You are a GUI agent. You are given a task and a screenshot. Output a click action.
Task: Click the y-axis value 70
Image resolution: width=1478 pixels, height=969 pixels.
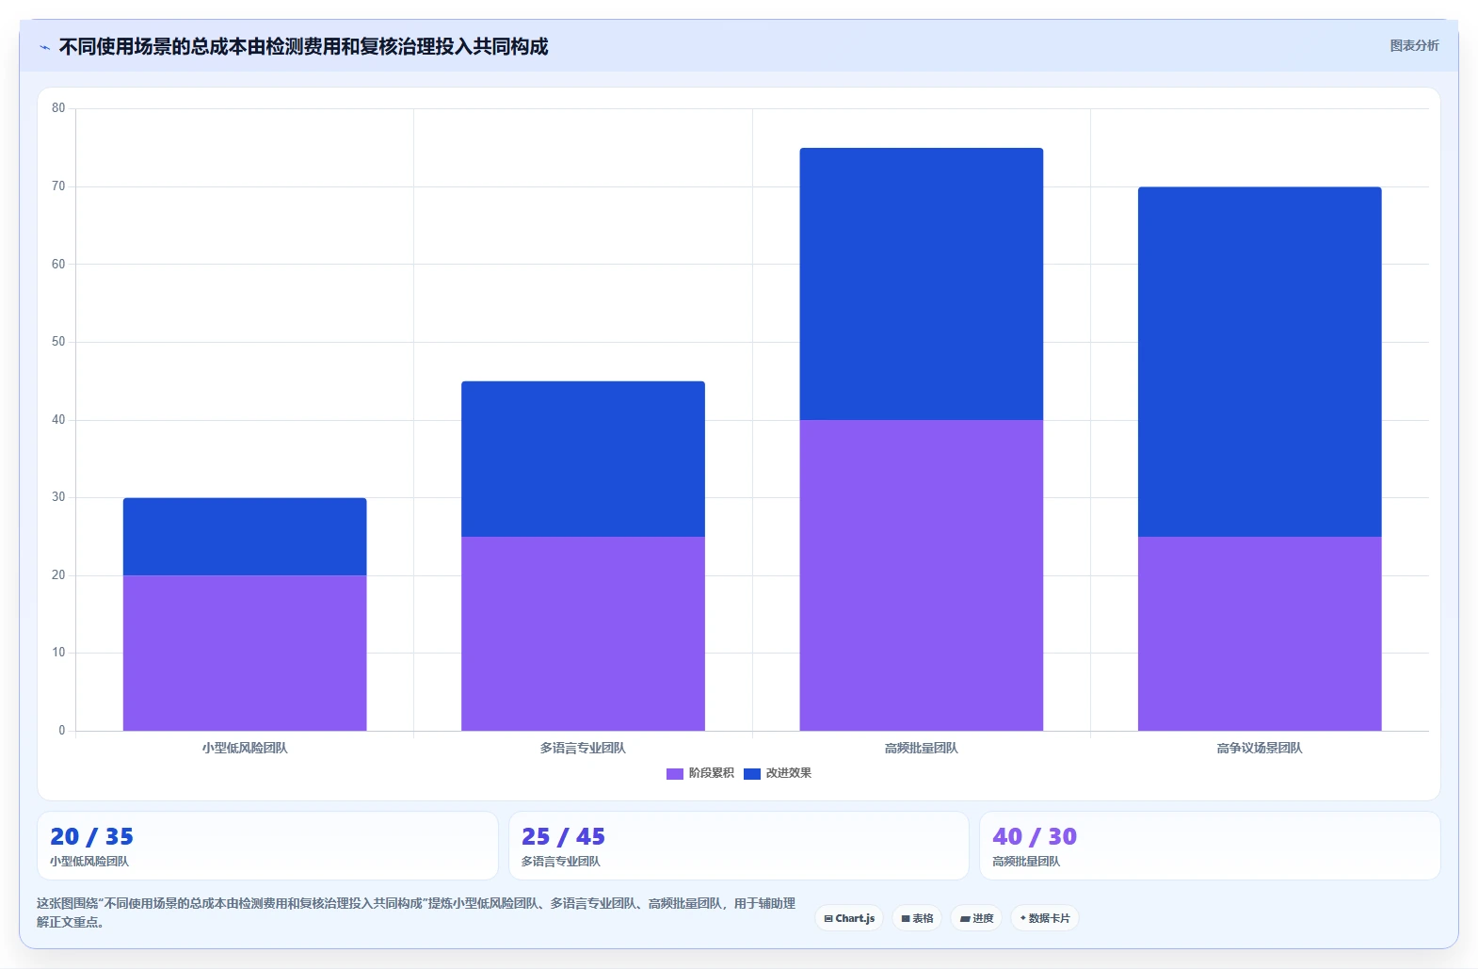tap(58, 186)
